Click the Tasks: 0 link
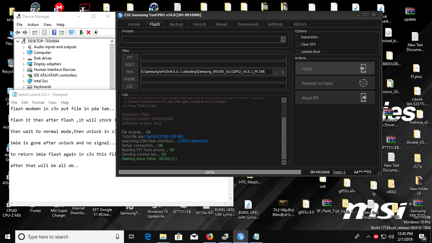Viewport: 432px width, 243px height. 339,172
